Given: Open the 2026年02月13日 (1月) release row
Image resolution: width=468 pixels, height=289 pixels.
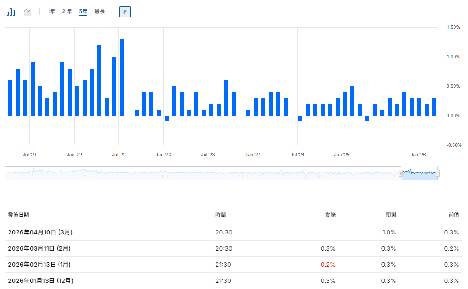Looking at the screenshot, I should pyautogui.click(x=39, y=265).
